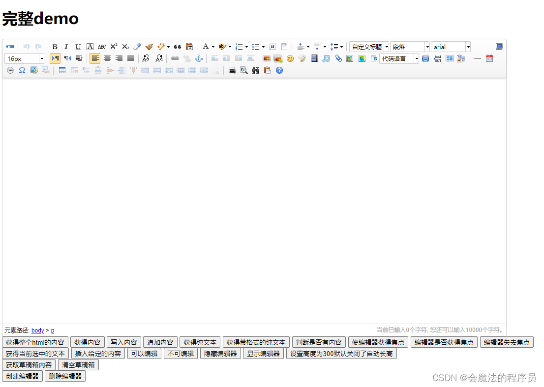The height and width of the screenshot is (387, 544).
Task: Click 删除编辑器 button
Action: point(65,376)
